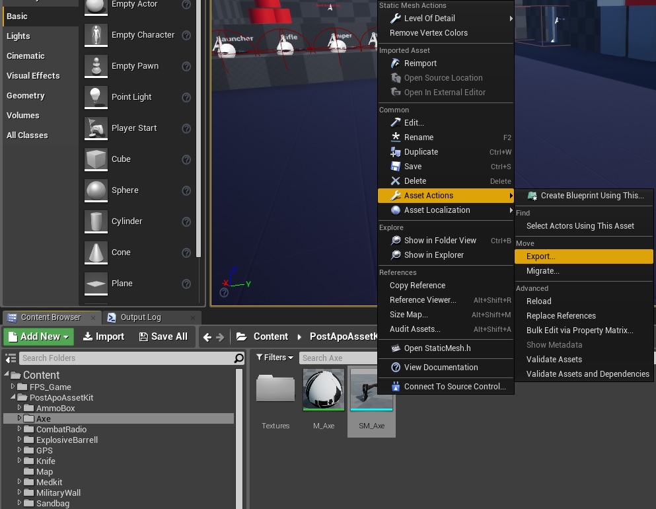The height and width of the screenshot is (509, 656).
Task: Click the Player Start actor icon
Action: [96, 128]
